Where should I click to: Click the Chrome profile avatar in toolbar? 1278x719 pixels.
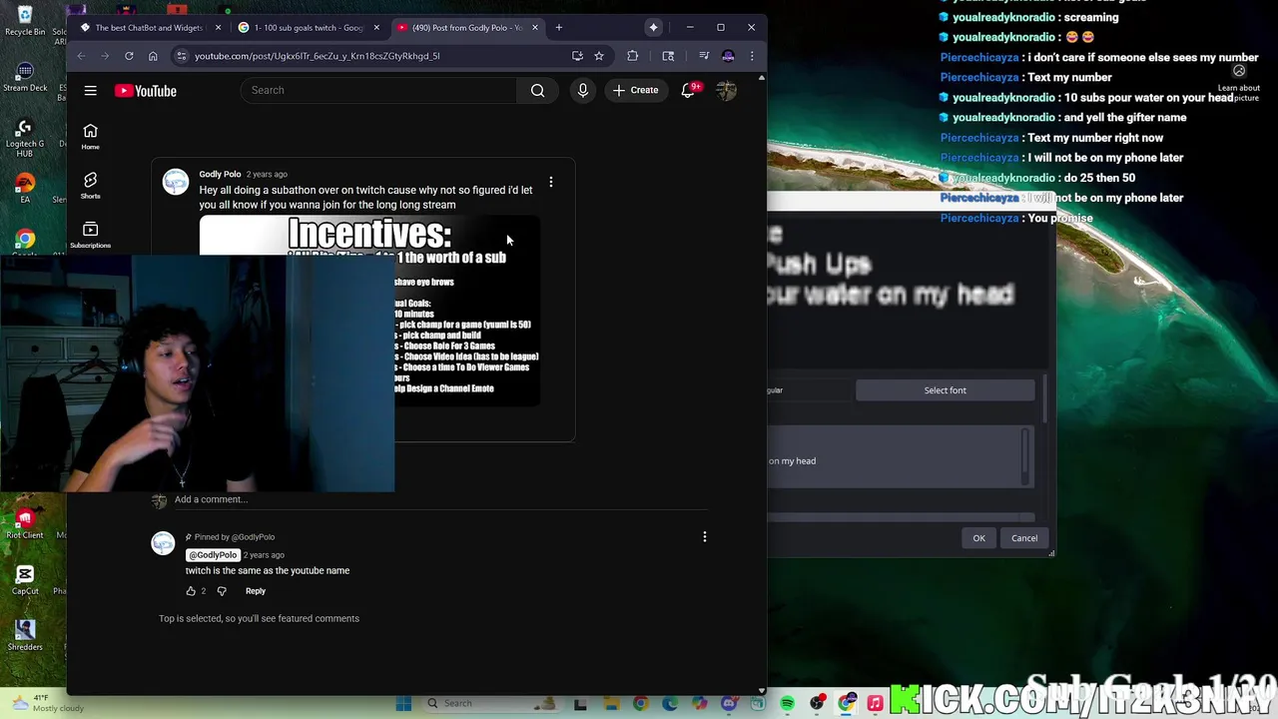click(x=728, y=56)
